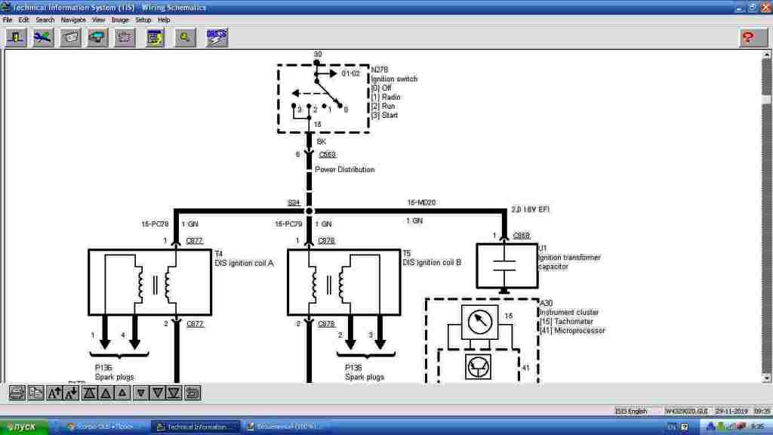Click the down triangle with bottom bar icon

[x=174, y=393]
